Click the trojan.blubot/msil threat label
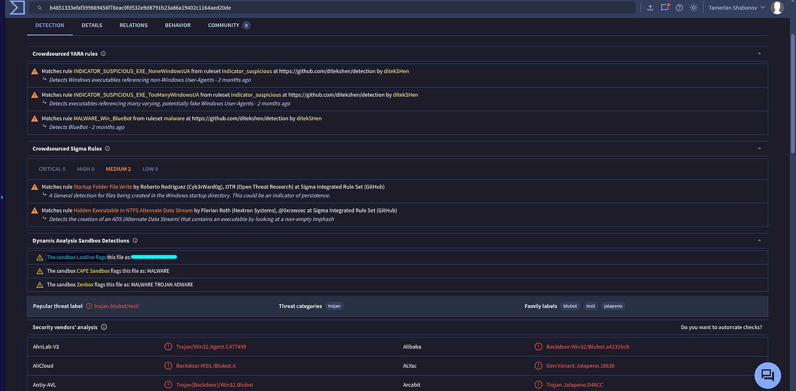 coord(116,306)
